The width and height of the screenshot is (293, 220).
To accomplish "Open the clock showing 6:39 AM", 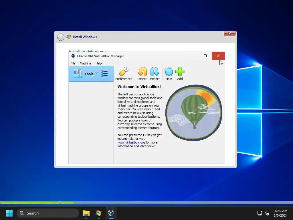I will 280,213.
